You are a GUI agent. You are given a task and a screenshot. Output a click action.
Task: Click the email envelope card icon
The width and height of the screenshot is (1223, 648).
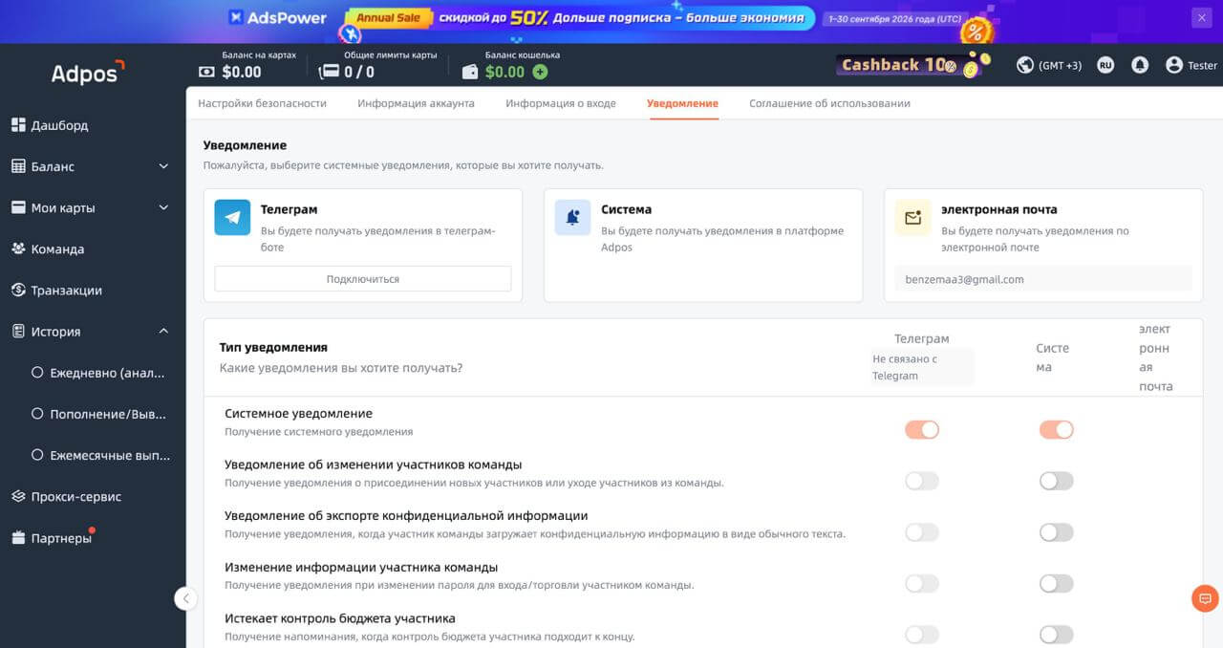pos(912,218)
